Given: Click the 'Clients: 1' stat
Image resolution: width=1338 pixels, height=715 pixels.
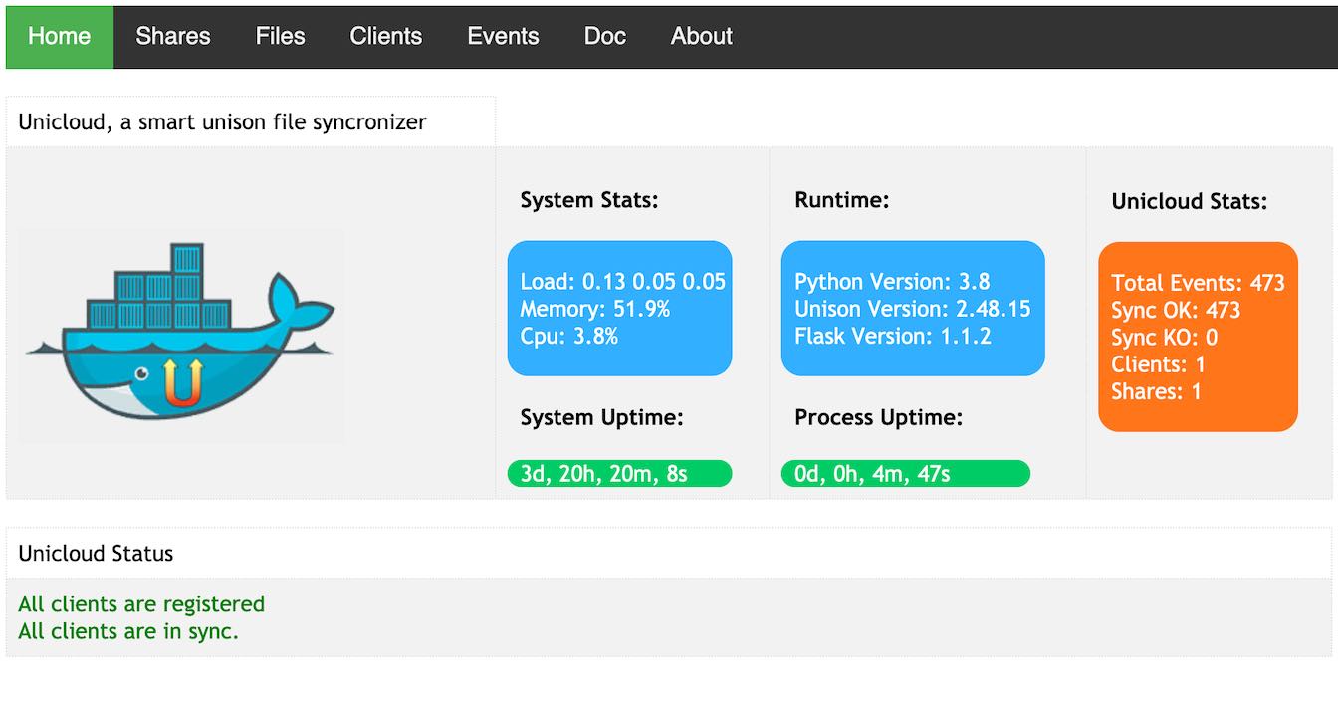Looking at the screenshot, I should 1159,364.
